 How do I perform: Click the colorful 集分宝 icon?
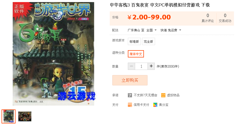click(155, 105)
